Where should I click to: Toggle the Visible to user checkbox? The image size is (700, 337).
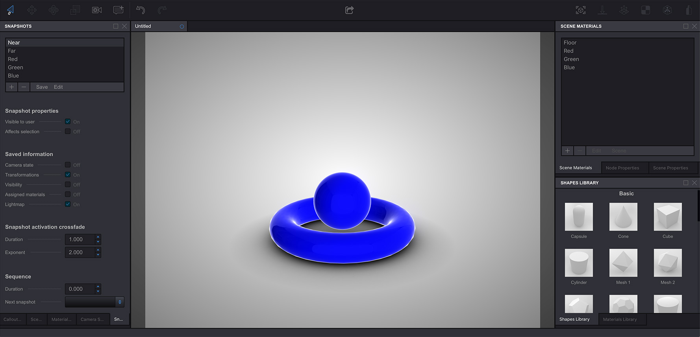coord(68,122)
